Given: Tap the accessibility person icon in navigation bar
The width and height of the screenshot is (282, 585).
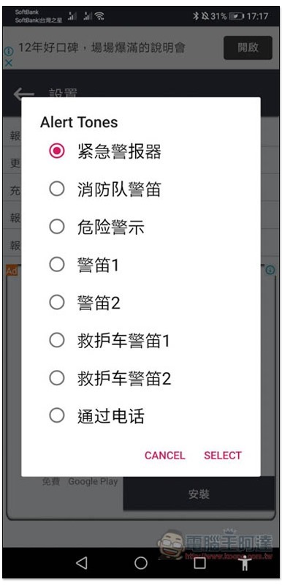Looking at the screenshot, I should [x=245, y=562].
